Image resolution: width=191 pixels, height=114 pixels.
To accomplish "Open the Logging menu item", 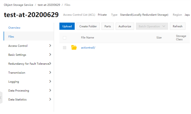I will (x=14, y=82).
